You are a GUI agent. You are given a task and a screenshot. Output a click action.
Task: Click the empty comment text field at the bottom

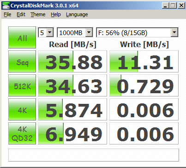pyautogui.click(x=94, y=155)
